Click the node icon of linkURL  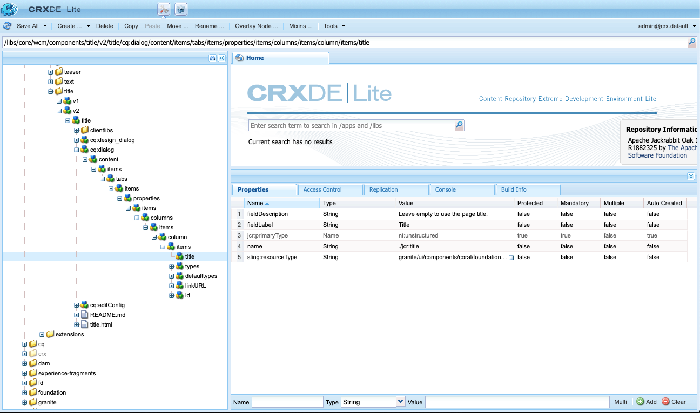(180, 286)
